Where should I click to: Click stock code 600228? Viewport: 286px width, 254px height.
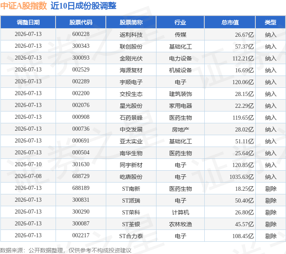click(x=81, y=34)
